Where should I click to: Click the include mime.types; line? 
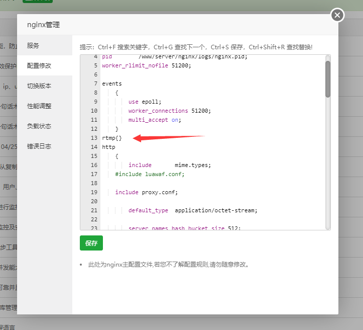click(170, 165)
